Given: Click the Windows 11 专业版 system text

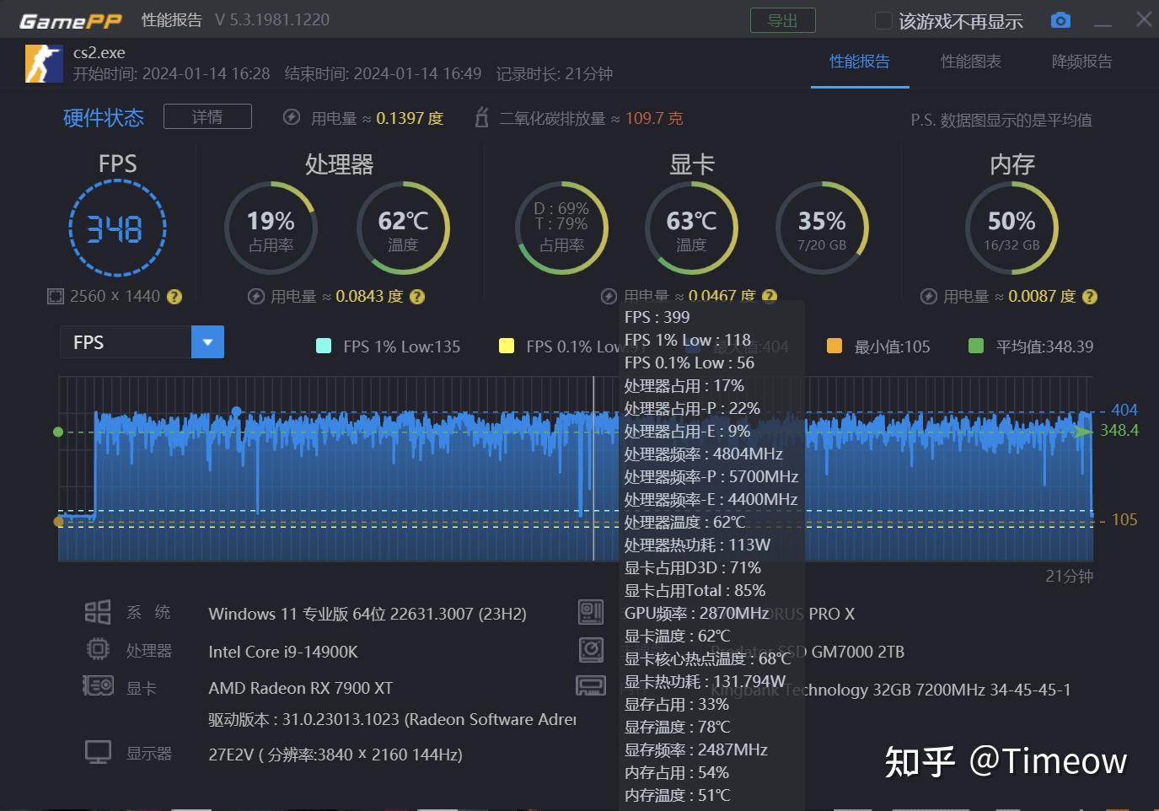Looking at the screenshot, I should click(x=368, y=614).
